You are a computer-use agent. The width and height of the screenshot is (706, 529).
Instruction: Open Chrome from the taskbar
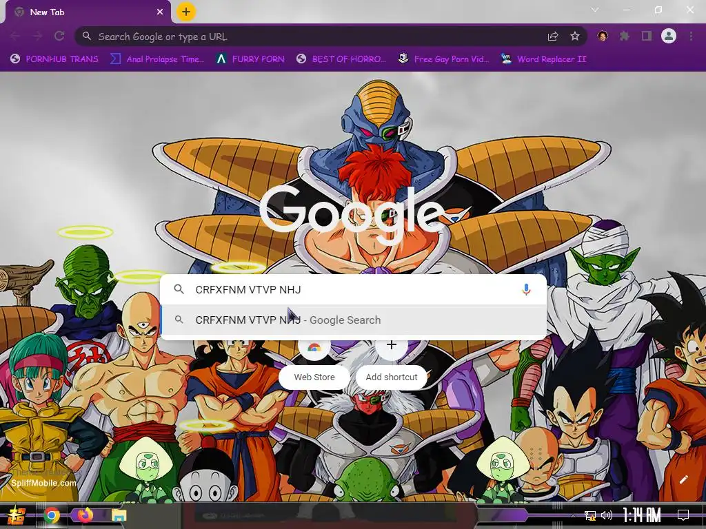click(x=52, y=515)
